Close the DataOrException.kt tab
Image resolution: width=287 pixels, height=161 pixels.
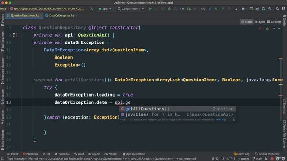[x=76, y=16]
